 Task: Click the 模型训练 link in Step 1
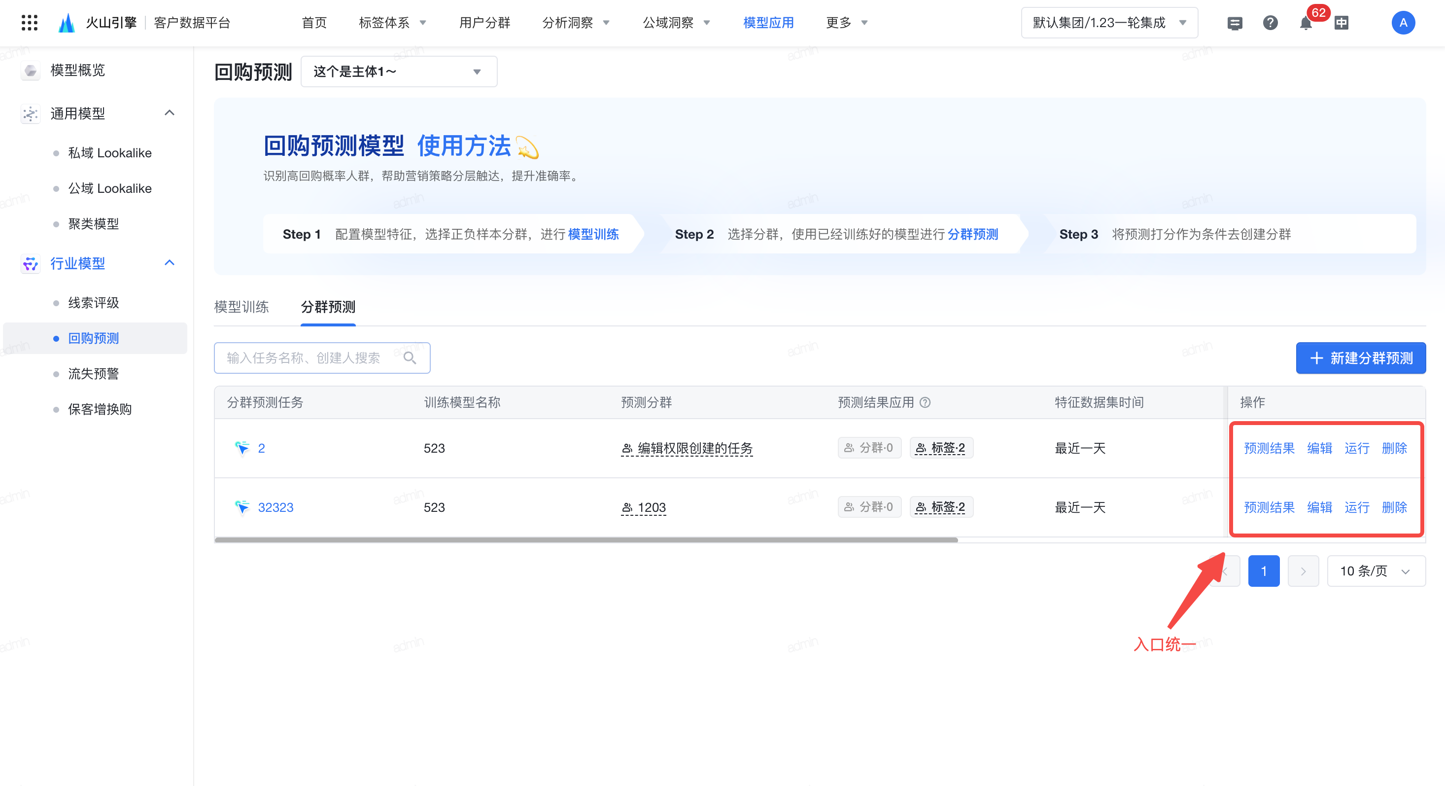pos(593,234)
